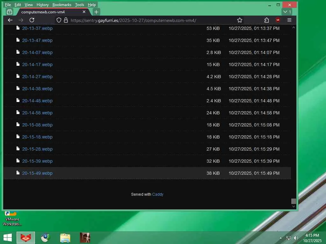
Task: Click the file icon beside 20-15-49.webp
Action: pyautogui.click(x=18, y=173)
